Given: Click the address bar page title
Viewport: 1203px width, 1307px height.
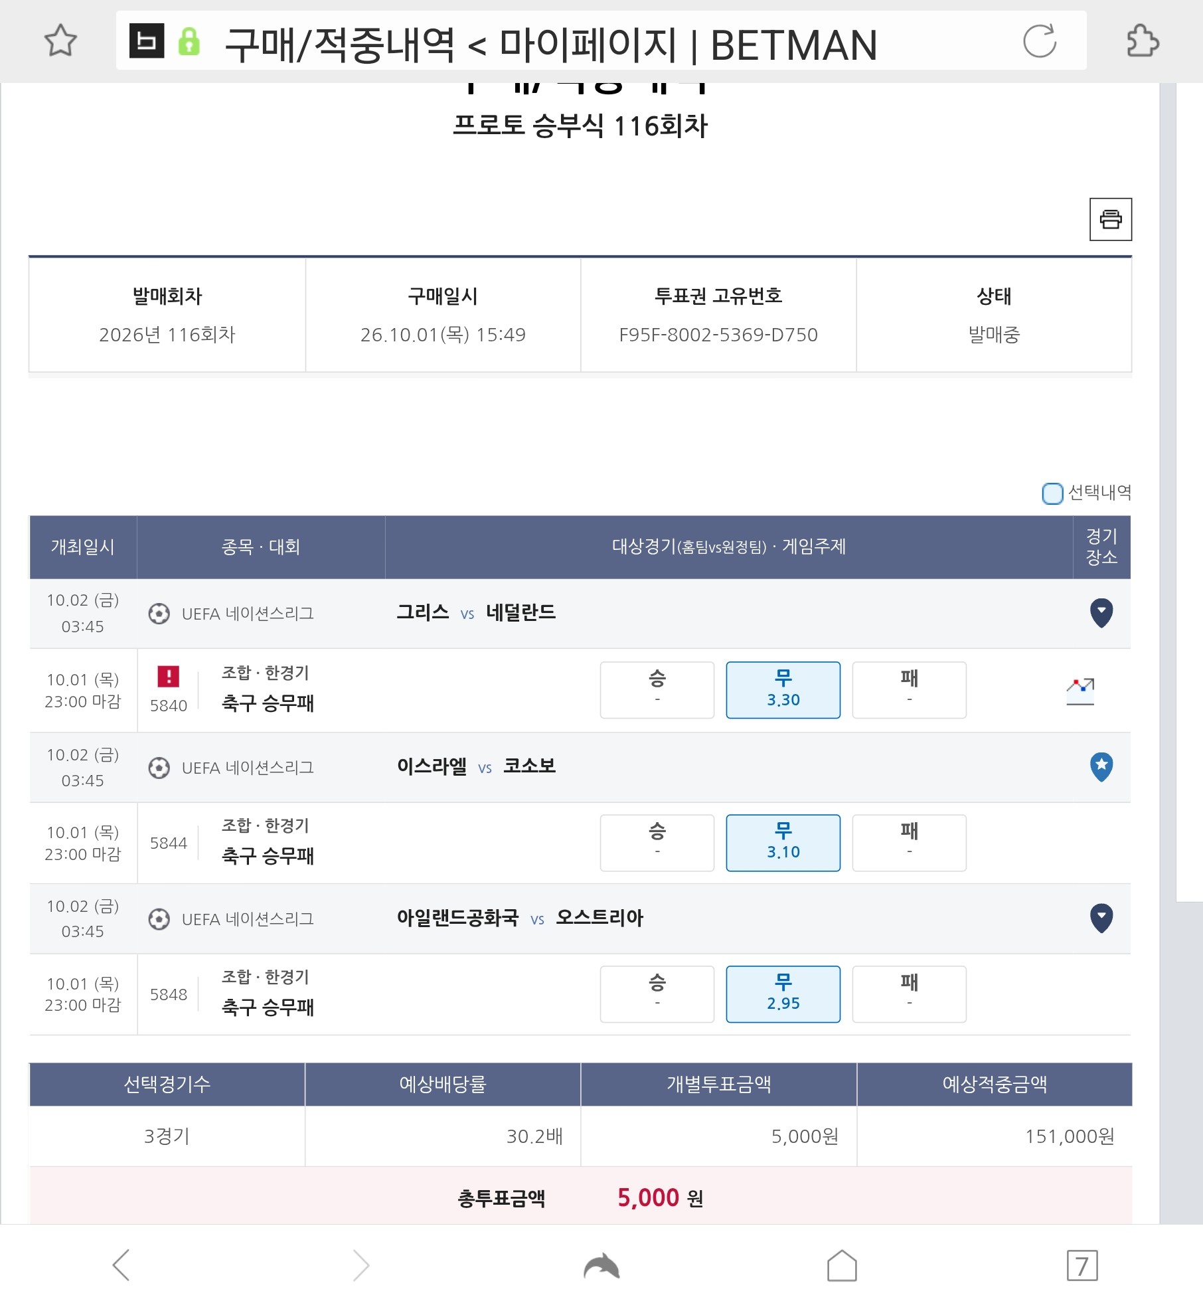Looking at the screenshot, I should 551,44.
